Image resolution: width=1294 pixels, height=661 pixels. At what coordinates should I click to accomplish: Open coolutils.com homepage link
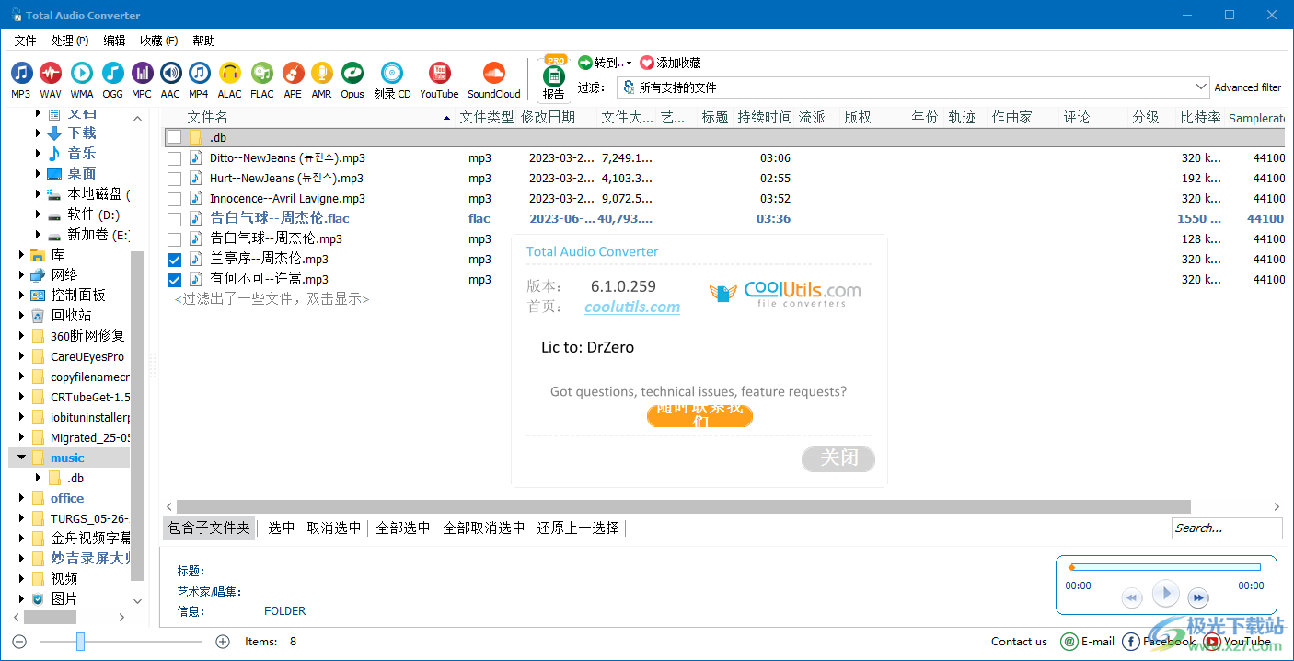[632, 307]
